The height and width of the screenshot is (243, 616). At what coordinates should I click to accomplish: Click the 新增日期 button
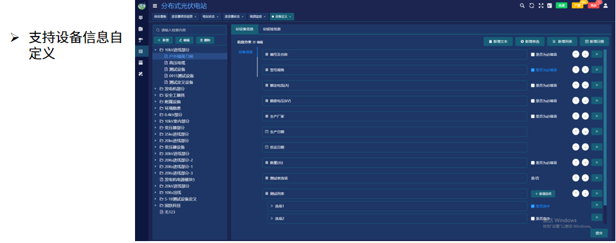[x=594, y=41]
